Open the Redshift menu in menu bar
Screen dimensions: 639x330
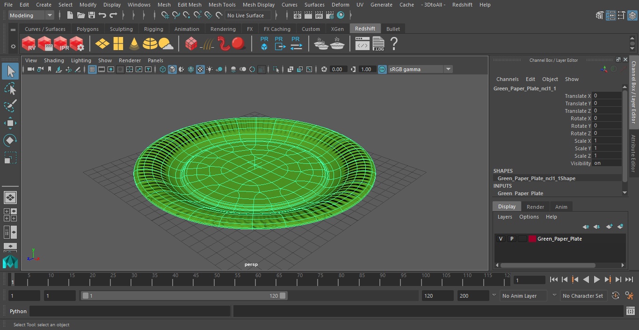click(x=462, y=5)
